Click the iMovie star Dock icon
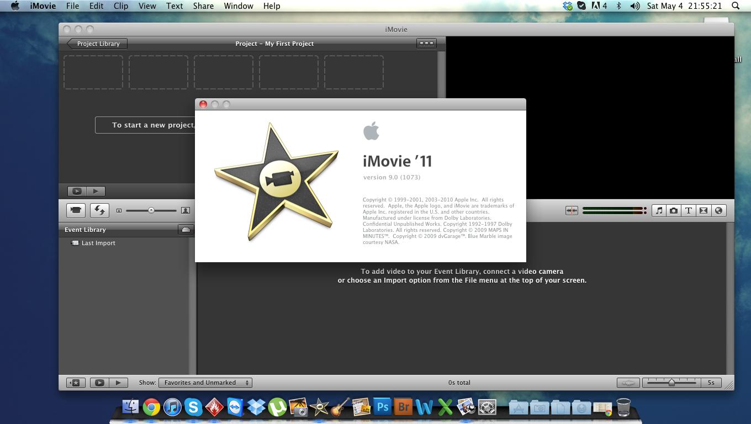Screen dimensions: 751x424 pos(319,407)
